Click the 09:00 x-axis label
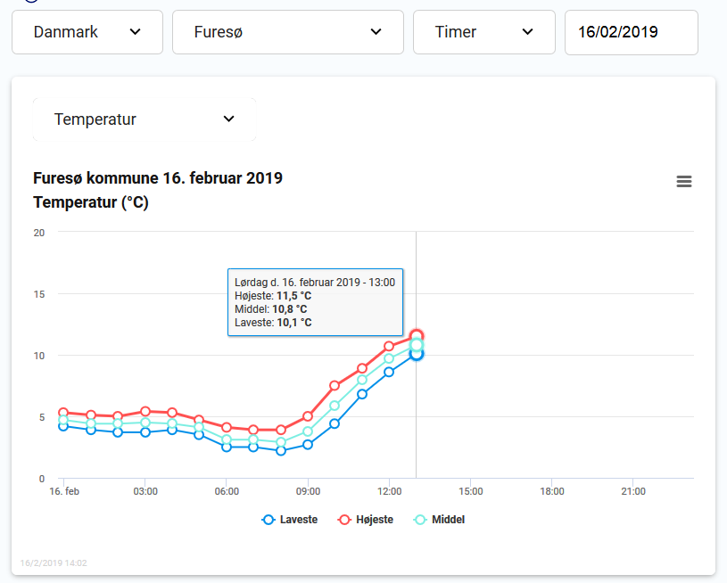This screenshot has height=583, width=727. coord(308,491)
